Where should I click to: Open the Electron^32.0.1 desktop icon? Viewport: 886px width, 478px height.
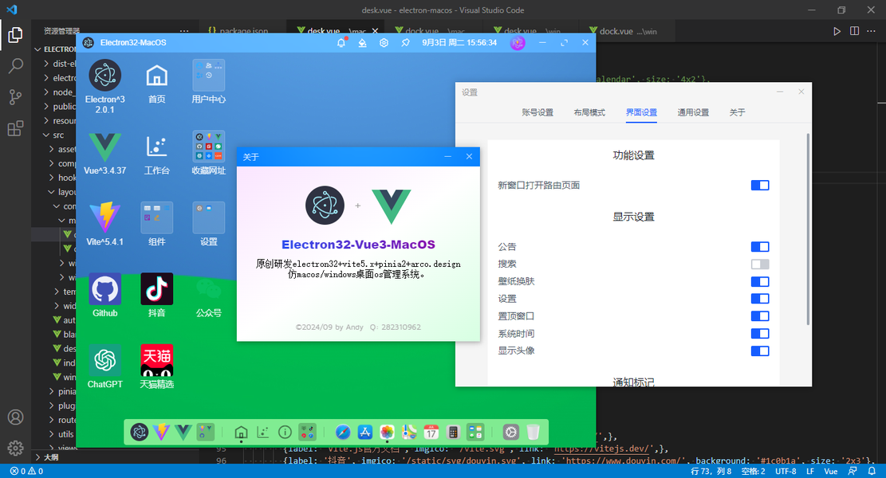pos(105,86)
